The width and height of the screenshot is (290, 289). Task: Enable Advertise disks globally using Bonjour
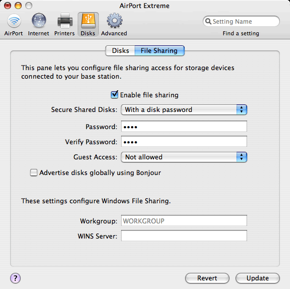[34, 172]
